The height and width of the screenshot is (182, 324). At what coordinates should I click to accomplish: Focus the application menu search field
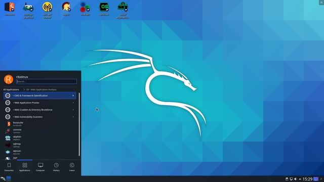(47, 81)
